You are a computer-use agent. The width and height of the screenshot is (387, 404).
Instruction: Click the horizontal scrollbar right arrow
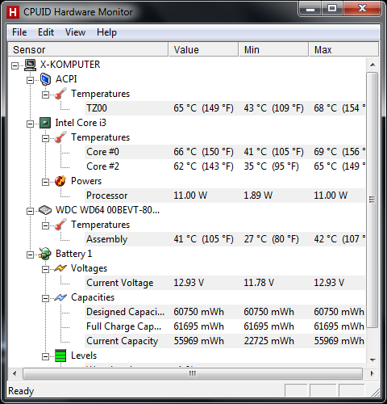372,373
